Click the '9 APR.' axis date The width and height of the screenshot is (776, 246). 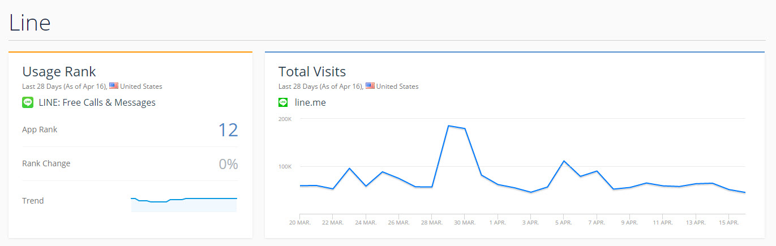coord(629,223)
